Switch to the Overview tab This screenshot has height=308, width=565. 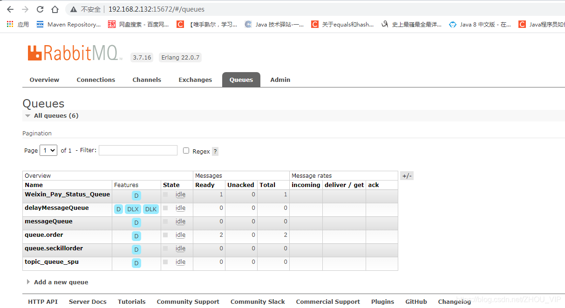(x=44, y=80)
